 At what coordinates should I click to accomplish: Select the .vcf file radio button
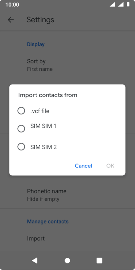click(x=21, y=111)
